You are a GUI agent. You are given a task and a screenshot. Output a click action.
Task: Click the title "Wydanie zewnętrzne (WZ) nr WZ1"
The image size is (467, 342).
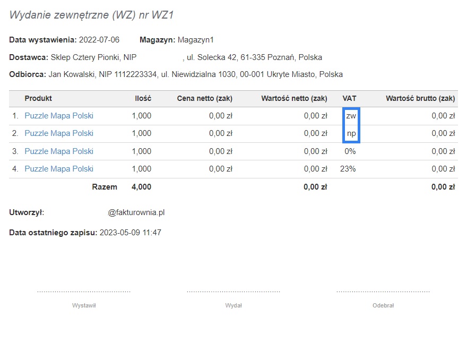pyautogui.click(x=91, y=15)
